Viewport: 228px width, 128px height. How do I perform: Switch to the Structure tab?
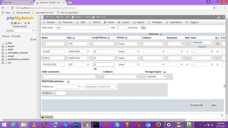coord(66,22)
